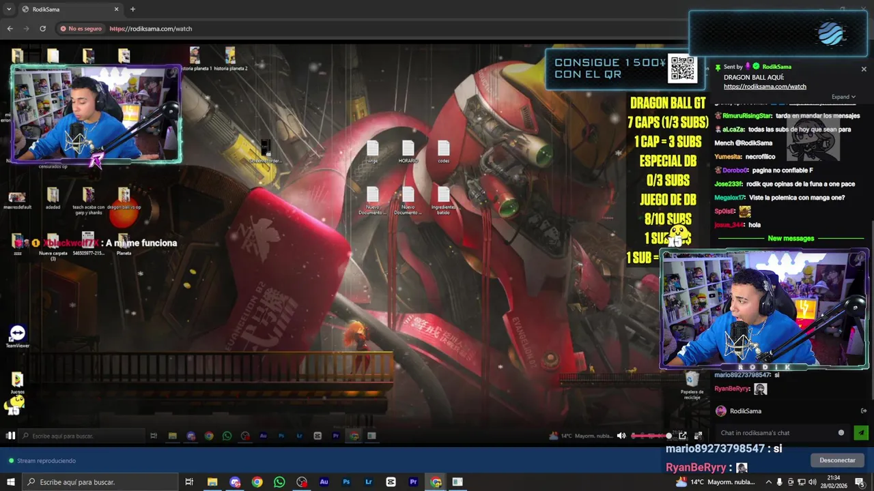Select 'dragon ball vs op' folder
This screenshot has width=874, height=491.
pyautogui.click(x=124, y=198)
